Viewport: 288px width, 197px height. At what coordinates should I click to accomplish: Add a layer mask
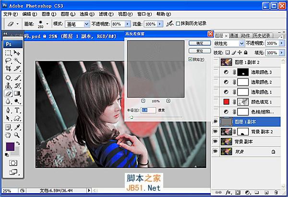pos(238,192)
